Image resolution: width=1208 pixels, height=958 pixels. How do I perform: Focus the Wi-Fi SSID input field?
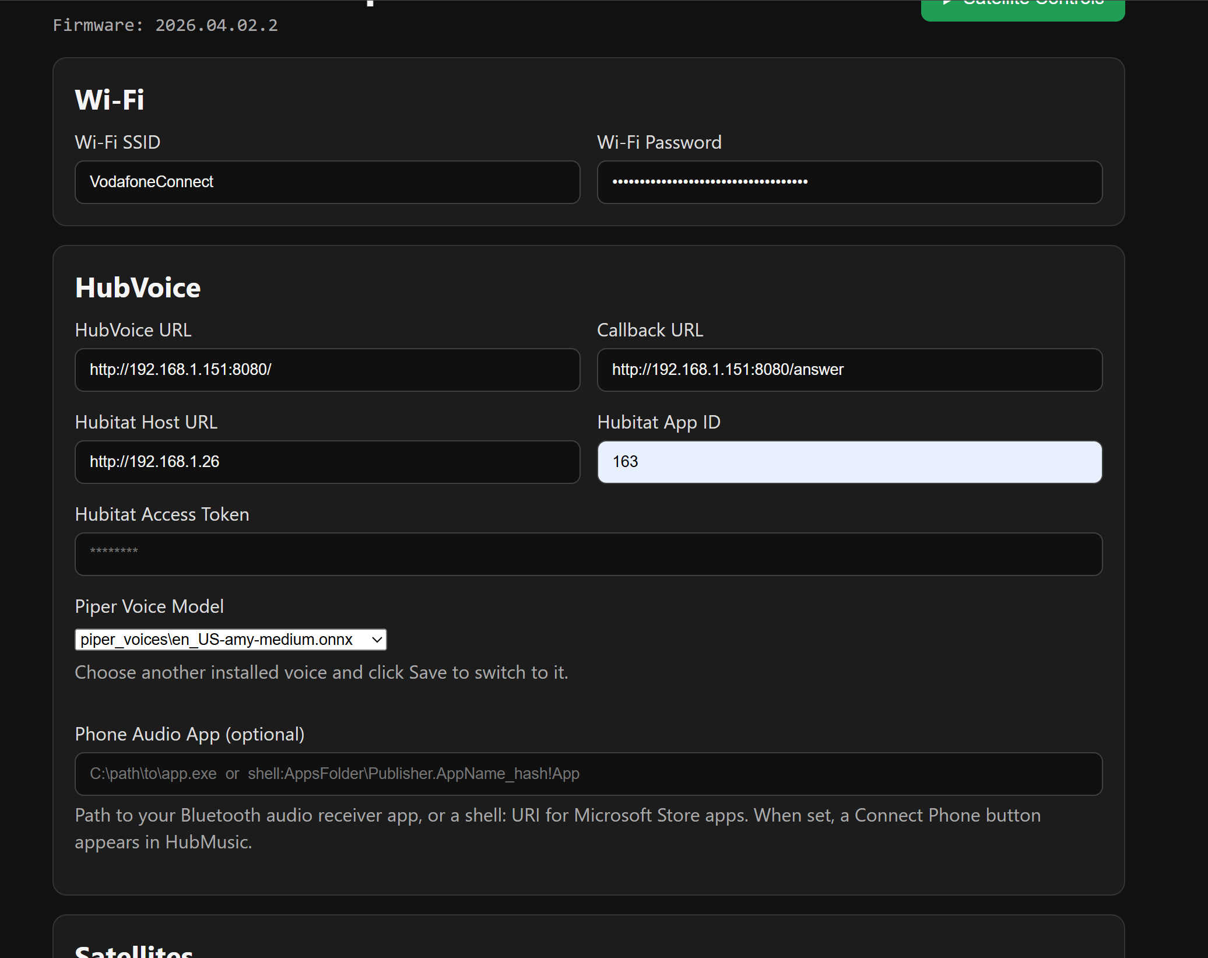[x=327, y=182]
